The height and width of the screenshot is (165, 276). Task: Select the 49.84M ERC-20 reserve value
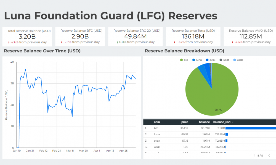point(135,37)
